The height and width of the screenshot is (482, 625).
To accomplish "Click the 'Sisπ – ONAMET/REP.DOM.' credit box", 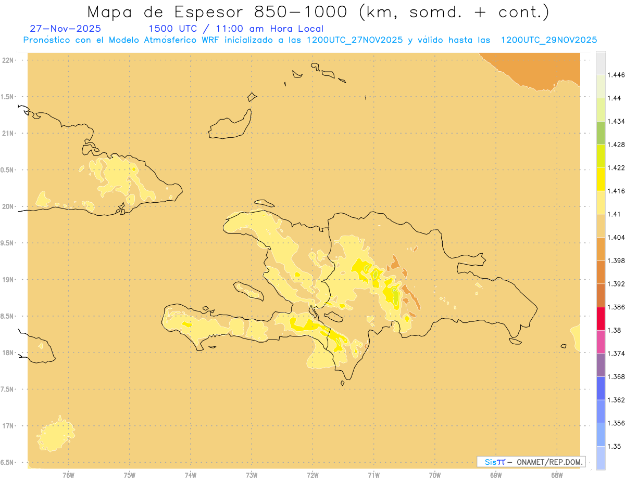I will pyautogui.click(x=531, y=462).
